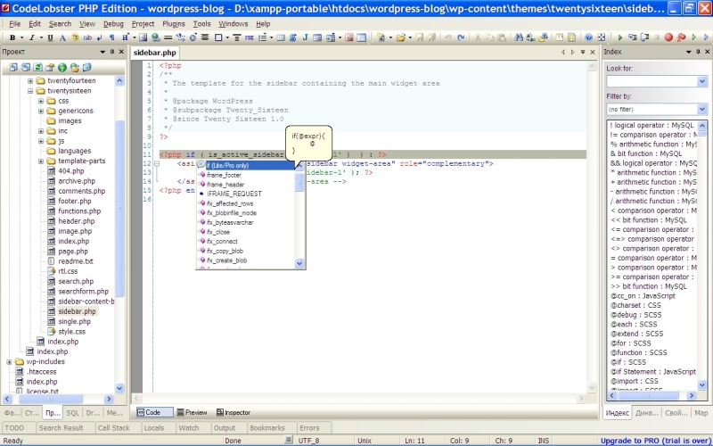The width and height of the screenshot is (713, 446).
Task: Open header.php in project tree
Action: pyautogui.click(x=76, y=221)
